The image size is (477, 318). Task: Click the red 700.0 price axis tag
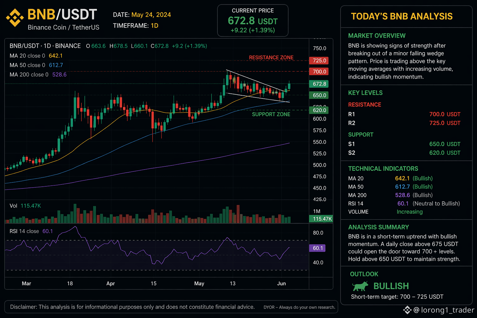click(319, 71)
